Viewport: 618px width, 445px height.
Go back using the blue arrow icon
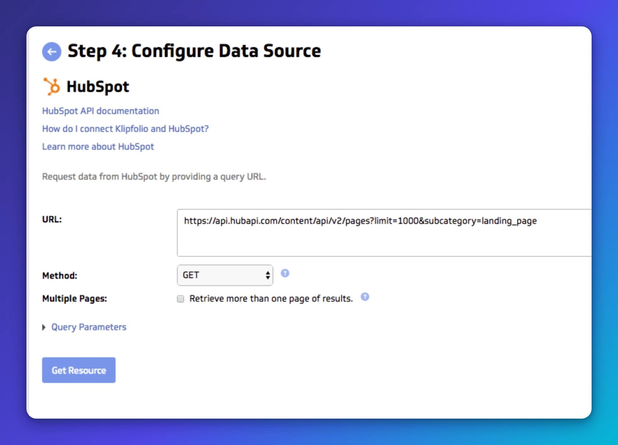[52, 52]
